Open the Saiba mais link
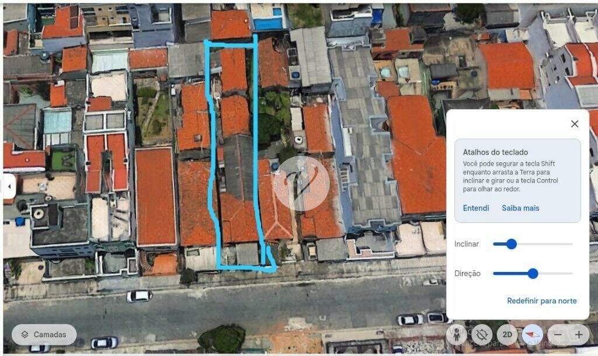This screenshot has height=356, width=598. tap(520, 208)
